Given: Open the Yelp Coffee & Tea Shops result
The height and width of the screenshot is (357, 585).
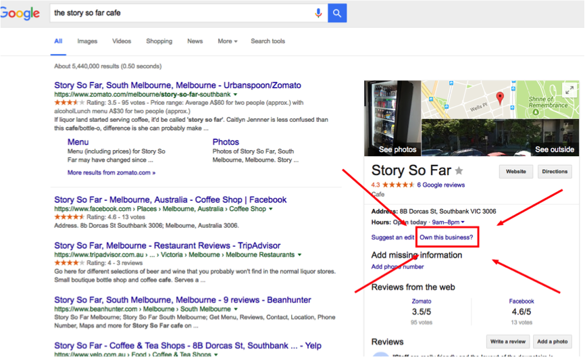Looking at the screenshot, I should click(x=188, y=346).
